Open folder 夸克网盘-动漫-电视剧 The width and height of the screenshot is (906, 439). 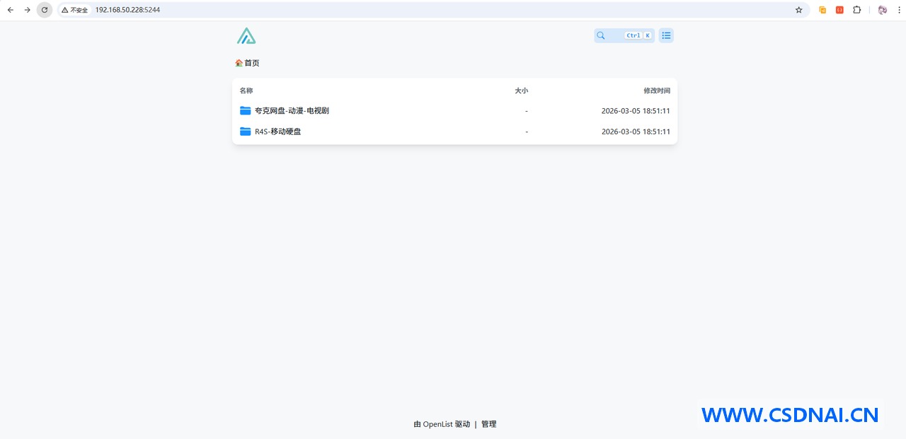(454, 111)
